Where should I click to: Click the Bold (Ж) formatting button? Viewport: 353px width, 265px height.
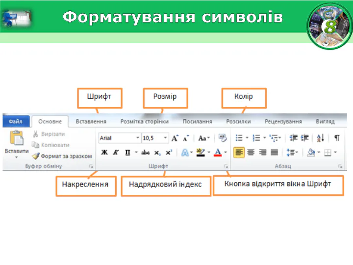click(x=104, y=153)
